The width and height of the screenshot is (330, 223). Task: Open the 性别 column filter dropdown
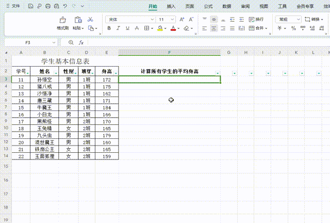pos(76,73)
